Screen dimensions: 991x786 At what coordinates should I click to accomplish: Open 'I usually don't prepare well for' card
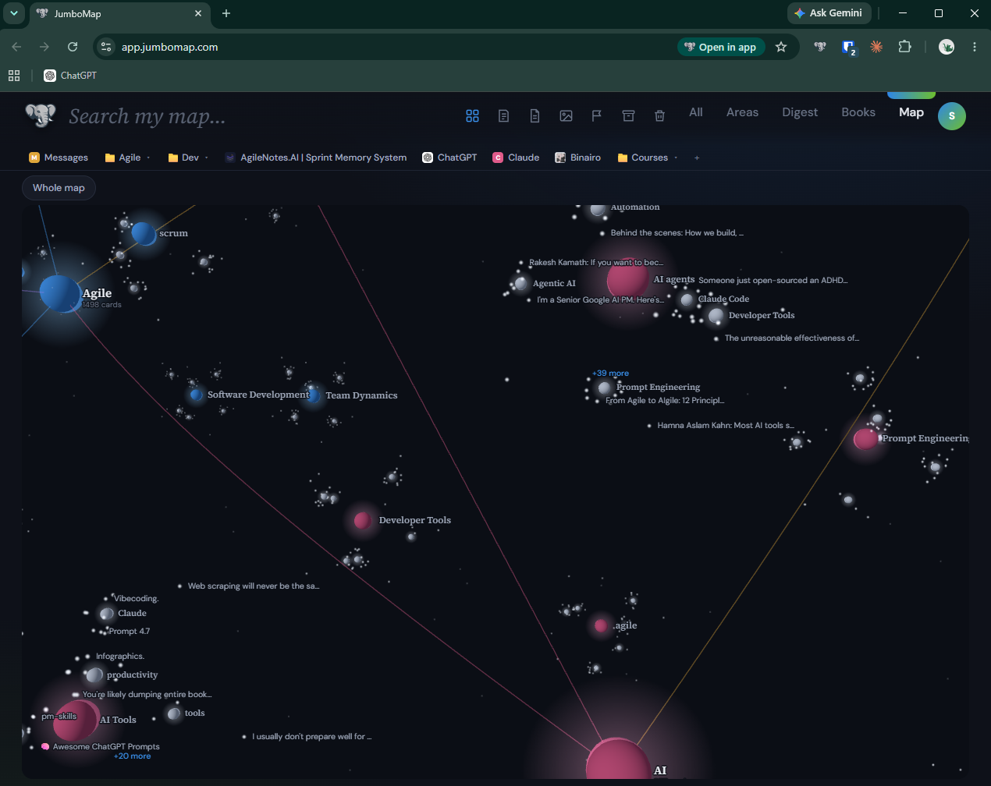pos(311,737)
